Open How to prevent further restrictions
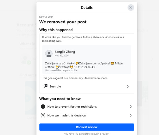The height and width of the screenshot is (135, 159). click(x=87, y=106)
